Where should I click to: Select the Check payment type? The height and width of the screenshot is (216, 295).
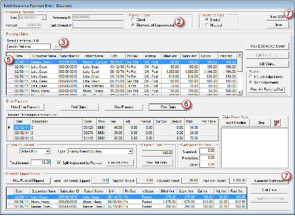click(133, 19)
